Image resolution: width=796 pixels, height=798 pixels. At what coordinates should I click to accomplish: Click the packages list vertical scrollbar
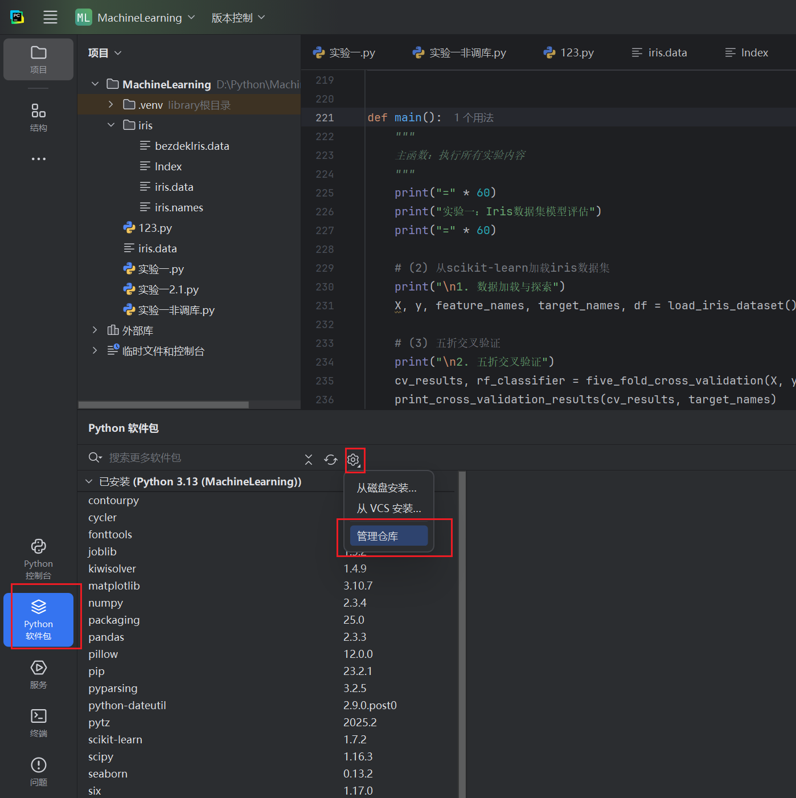[462, 635]
